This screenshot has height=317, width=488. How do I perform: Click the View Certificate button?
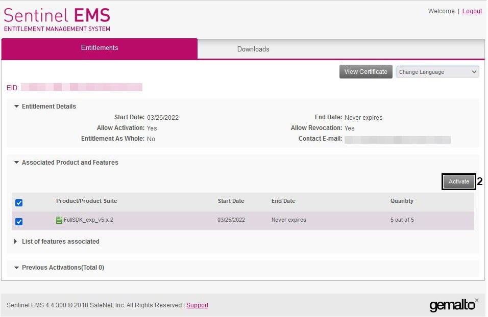pos(365,72)
